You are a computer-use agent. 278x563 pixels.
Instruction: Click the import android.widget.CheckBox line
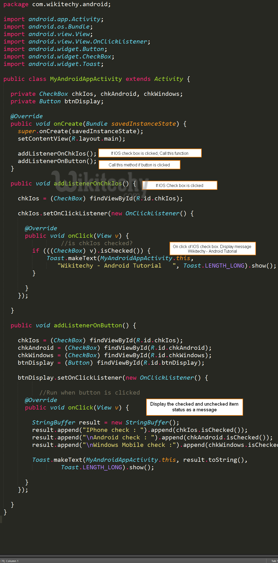(x=59, y=57)
